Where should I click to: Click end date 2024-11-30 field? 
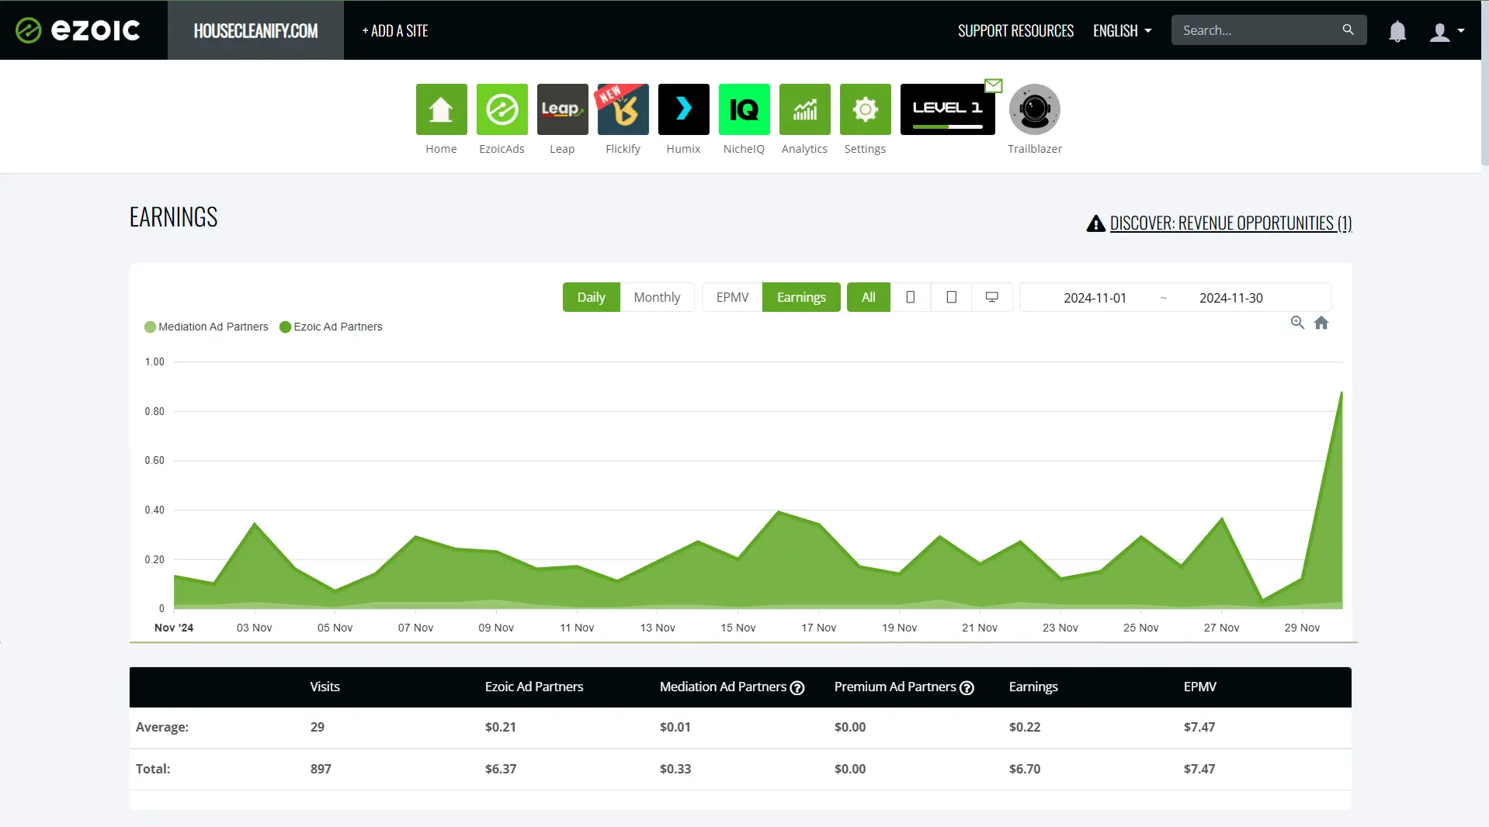1230,298
